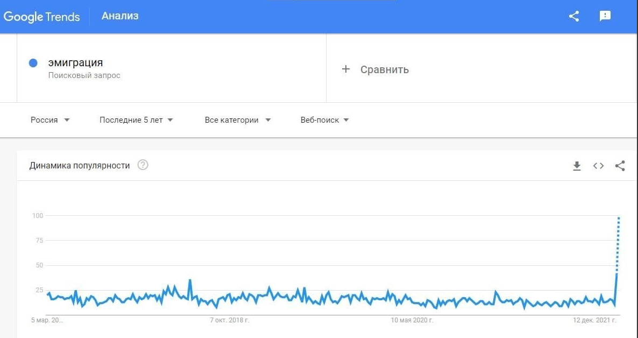Open the feedback icon in header

click(x=605, y=16)
